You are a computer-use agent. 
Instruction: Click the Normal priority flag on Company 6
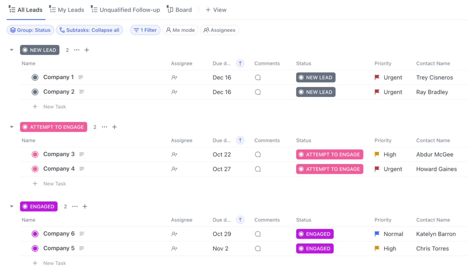[x=377, y=234]
